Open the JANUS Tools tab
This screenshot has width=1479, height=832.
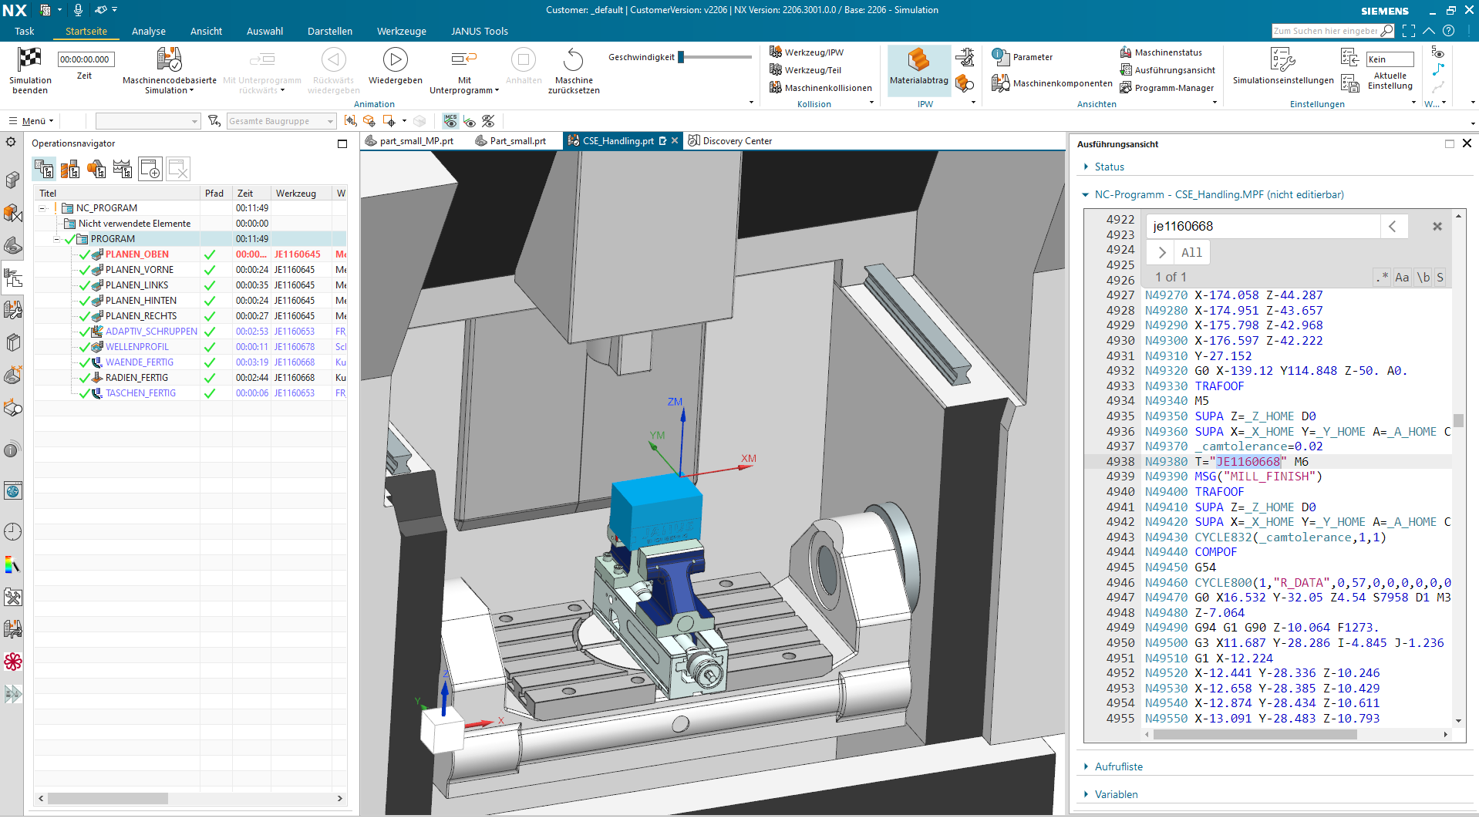479,32
